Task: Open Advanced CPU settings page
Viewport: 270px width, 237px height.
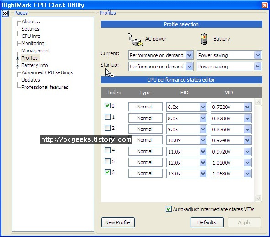Action: pyautogui.click(x=47, y=72)
